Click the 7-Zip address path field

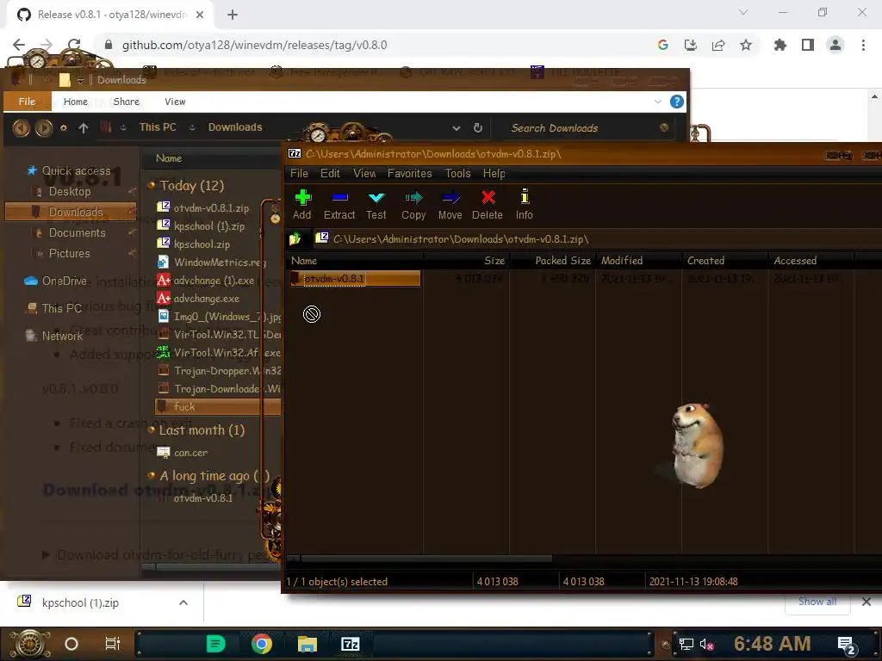pos(596,239)
